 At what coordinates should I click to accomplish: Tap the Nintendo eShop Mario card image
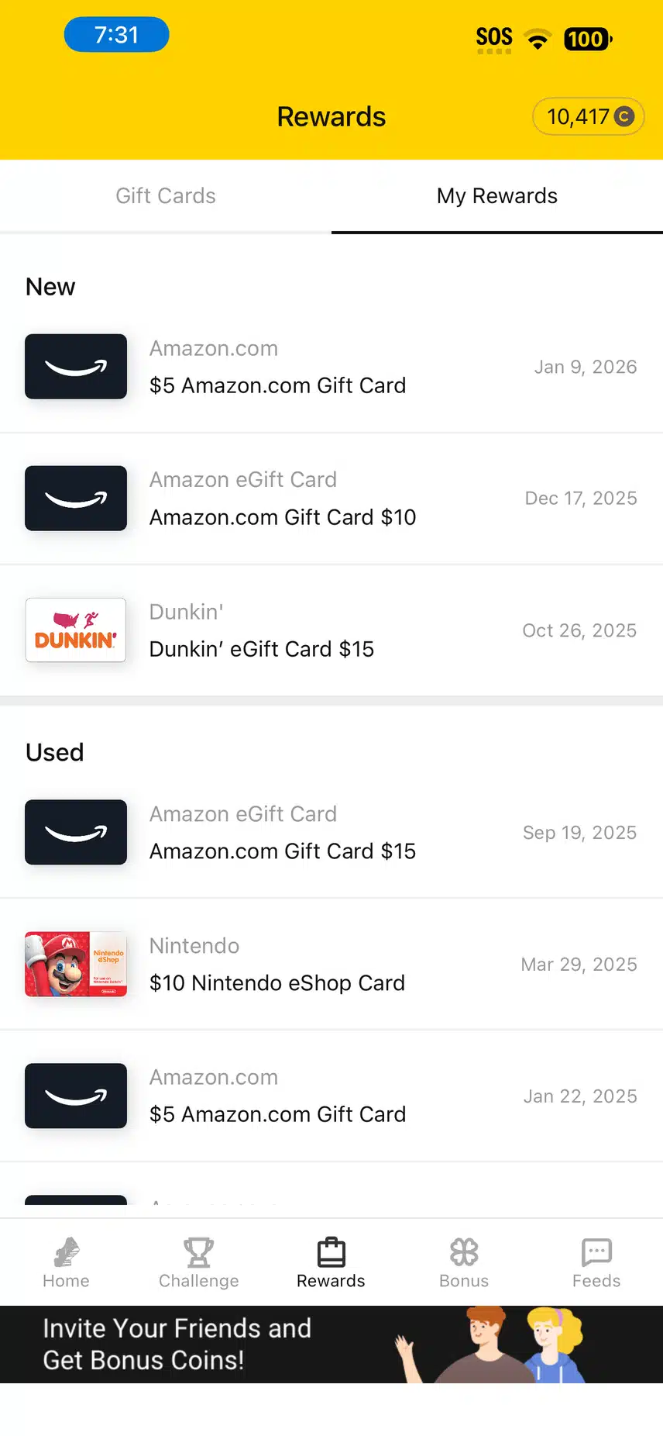pos(76,964)
